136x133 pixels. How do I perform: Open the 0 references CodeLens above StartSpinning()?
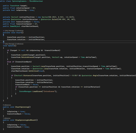click(7, 105)
